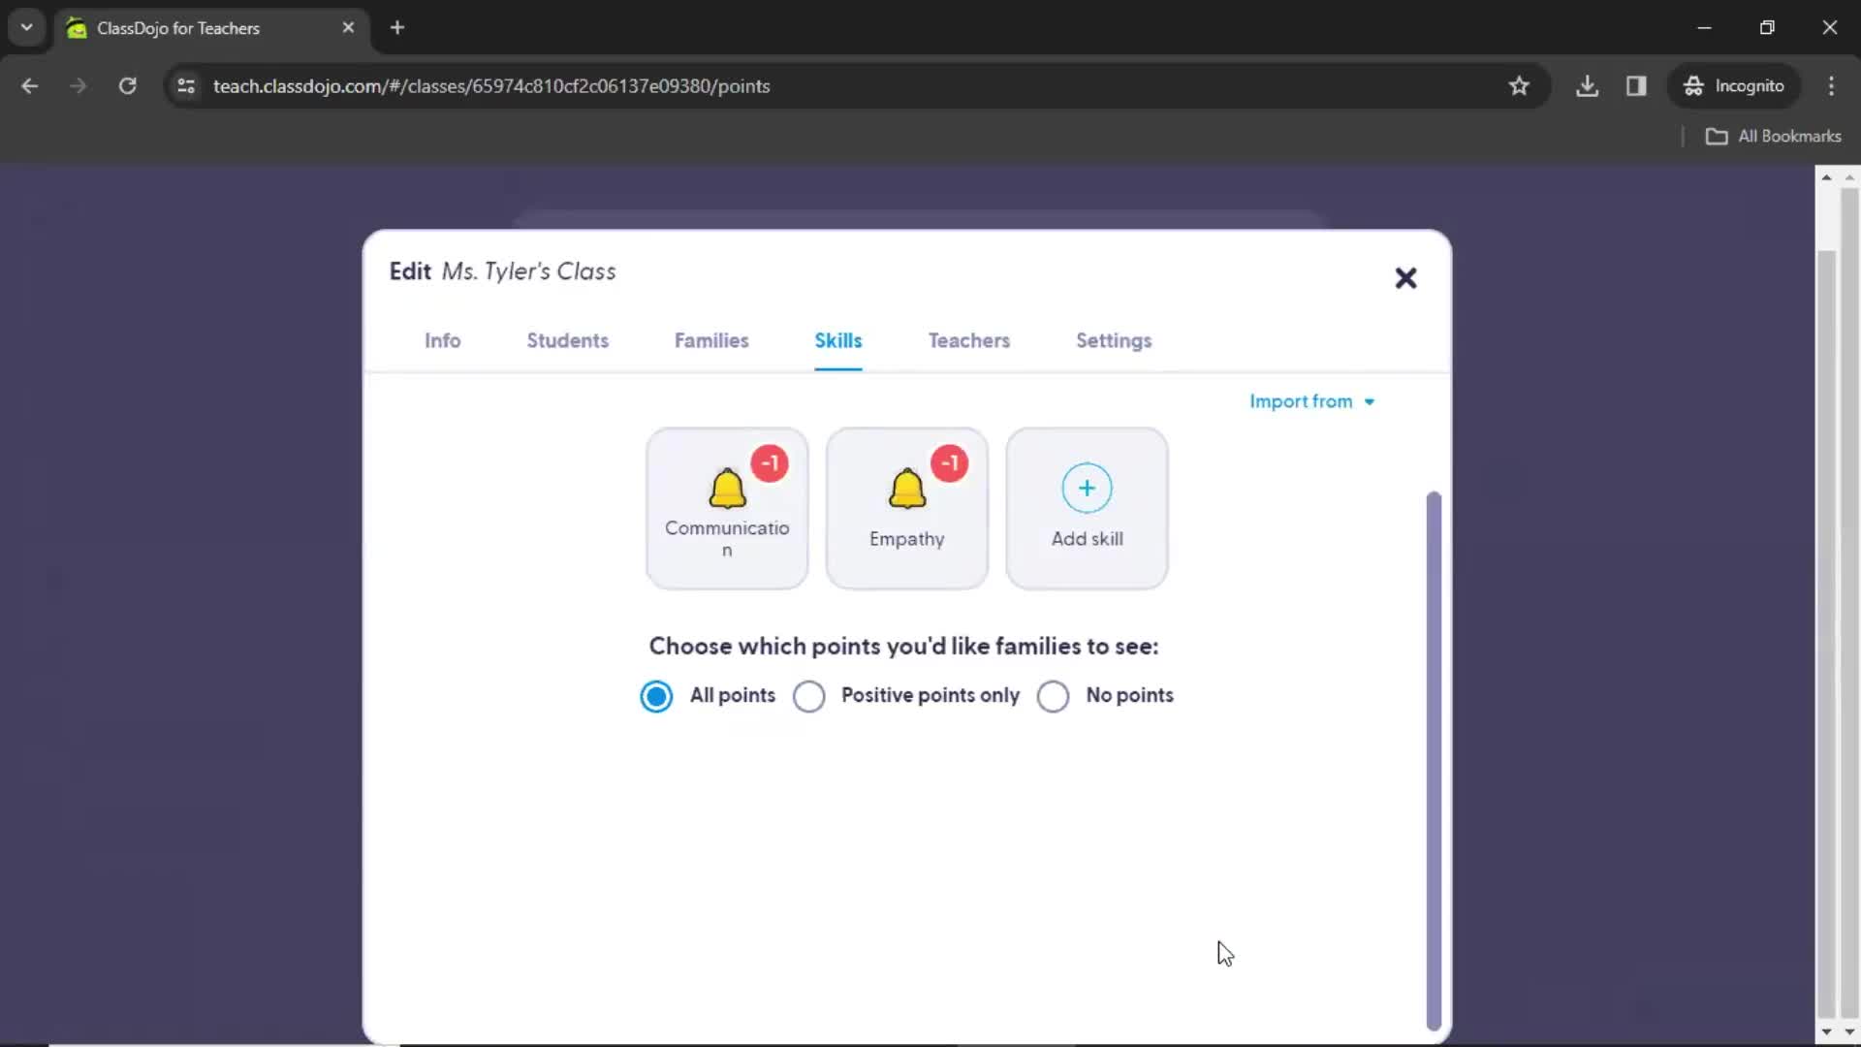The image size is (1861, 1047).
Task: Click the Families tab
Action: pyautogui.click(x=712, y=340)
